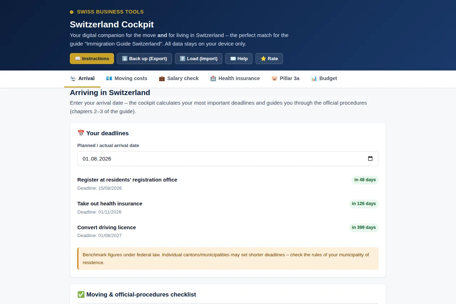Click "Convert driving licence" deadline title
The width and height of the screenshot is (456, 304).
point(107,227)
